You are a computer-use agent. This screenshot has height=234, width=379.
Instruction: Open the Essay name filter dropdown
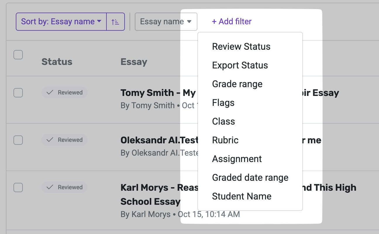tap(166, 22)
